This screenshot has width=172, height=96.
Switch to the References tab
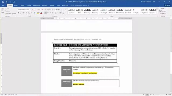[x=37, y=5]
